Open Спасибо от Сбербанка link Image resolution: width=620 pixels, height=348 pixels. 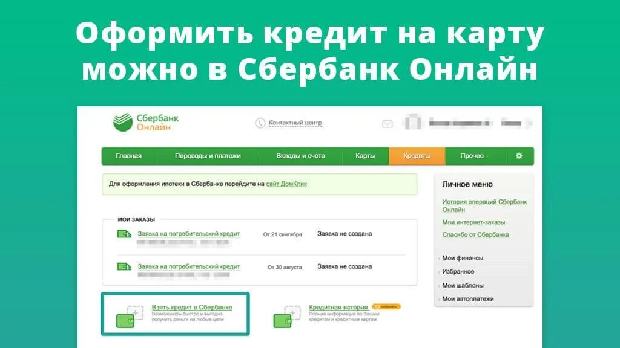click(x=475, y=234)
